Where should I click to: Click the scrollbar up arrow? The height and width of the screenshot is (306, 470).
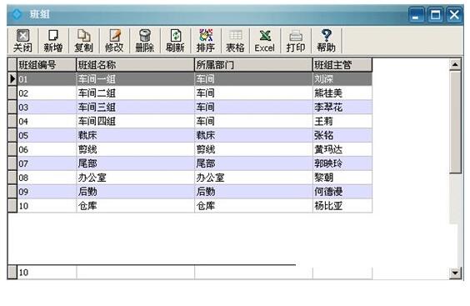(x=455, y=64)
